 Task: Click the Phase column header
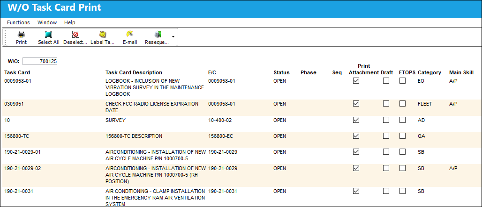pos(309,72)
